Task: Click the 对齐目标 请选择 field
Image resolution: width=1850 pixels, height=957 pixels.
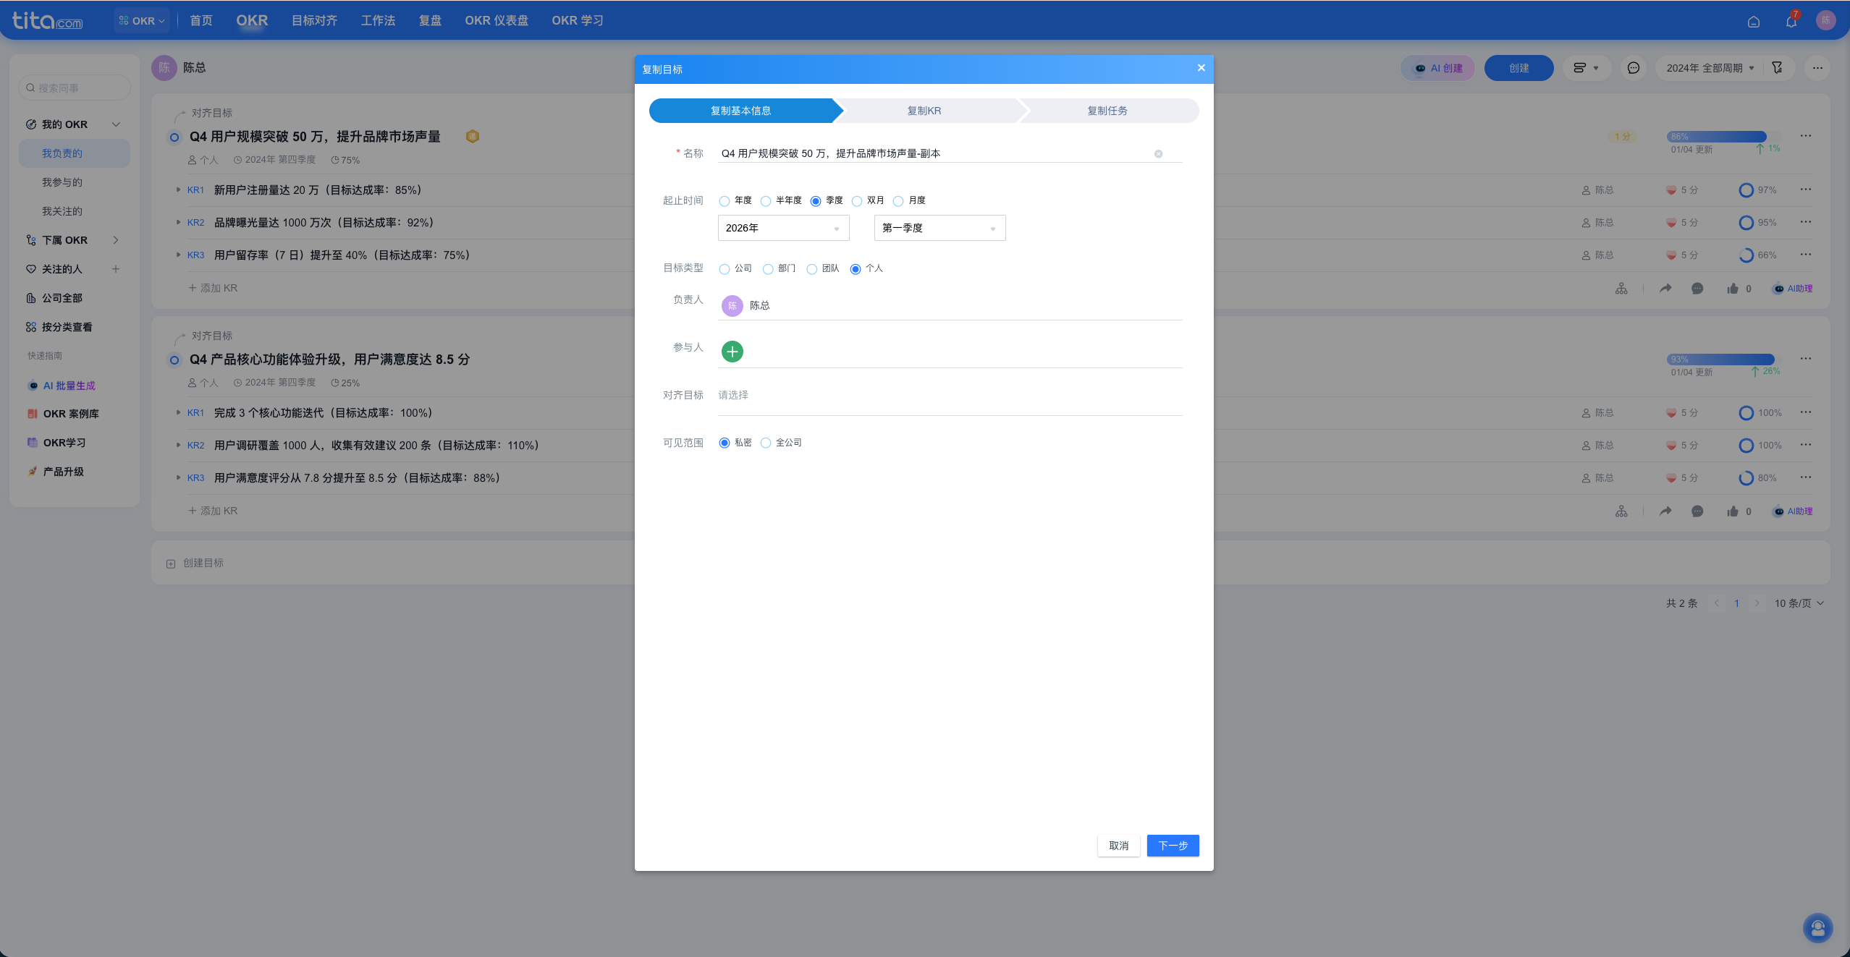Action: pyautogui.click(x=950, y=396)
